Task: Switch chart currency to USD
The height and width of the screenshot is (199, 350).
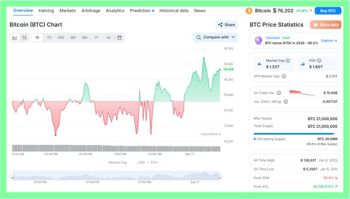Action: 141,162
